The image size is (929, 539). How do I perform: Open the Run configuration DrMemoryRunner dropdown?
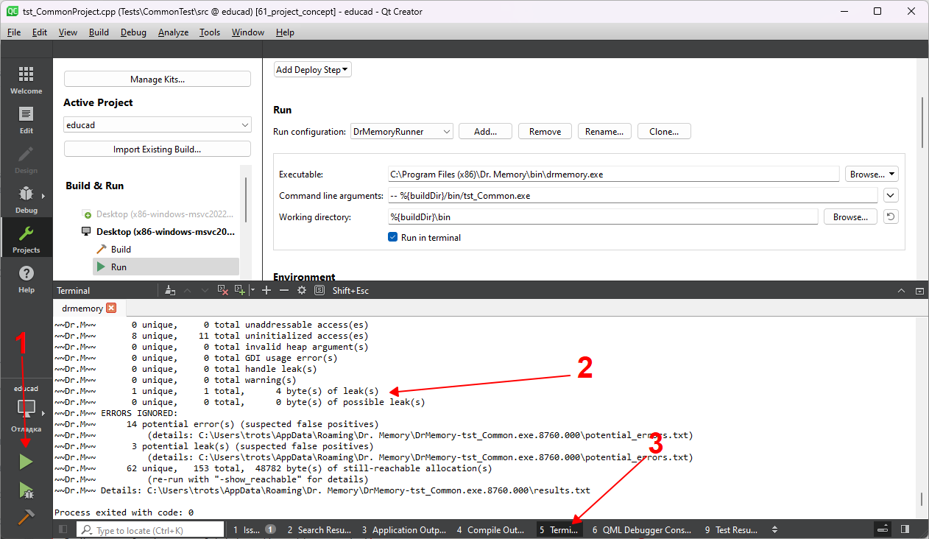(x=402, y=132)
